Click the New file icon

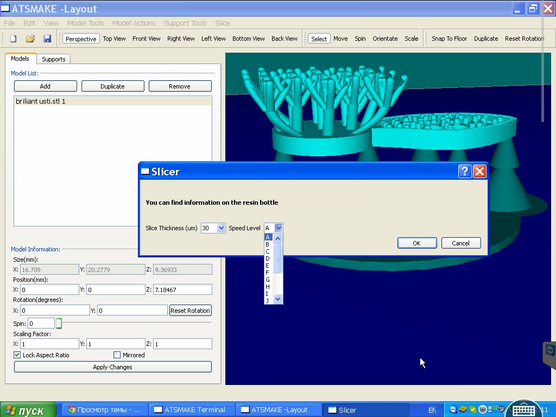[x=14, y=39]
